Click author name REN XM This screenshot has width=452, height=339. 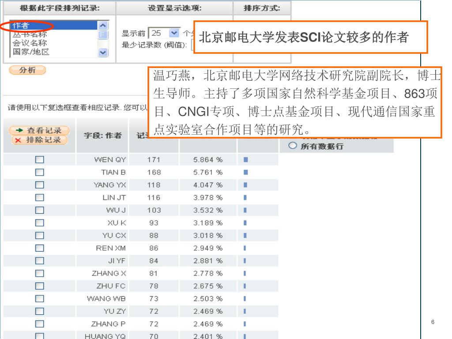pos(111,248)
